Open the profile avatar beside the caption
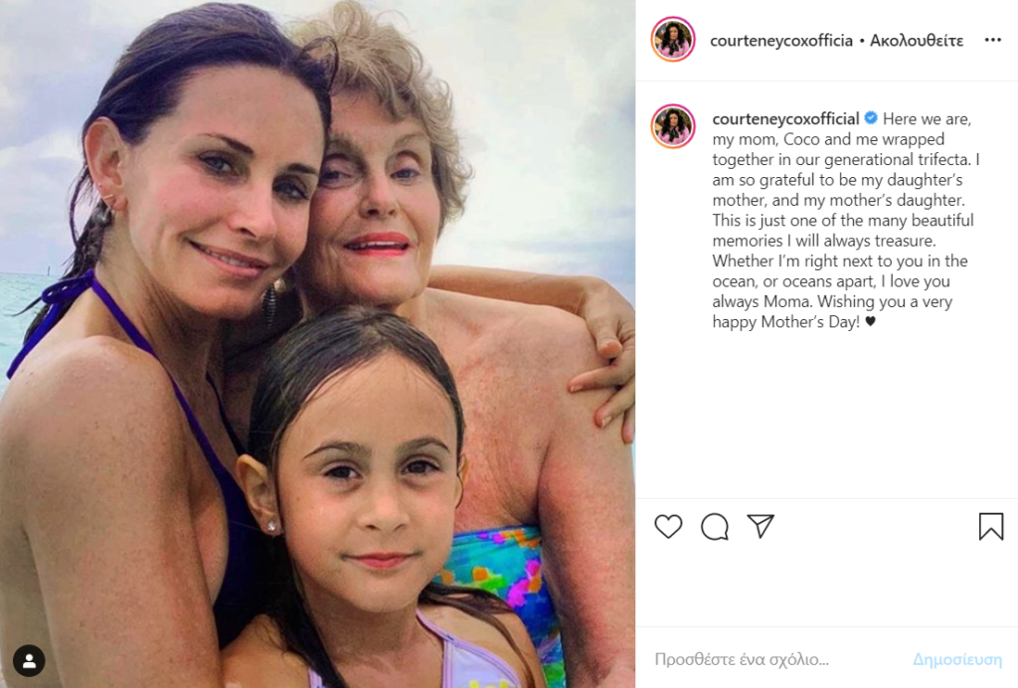 [673, 126]
